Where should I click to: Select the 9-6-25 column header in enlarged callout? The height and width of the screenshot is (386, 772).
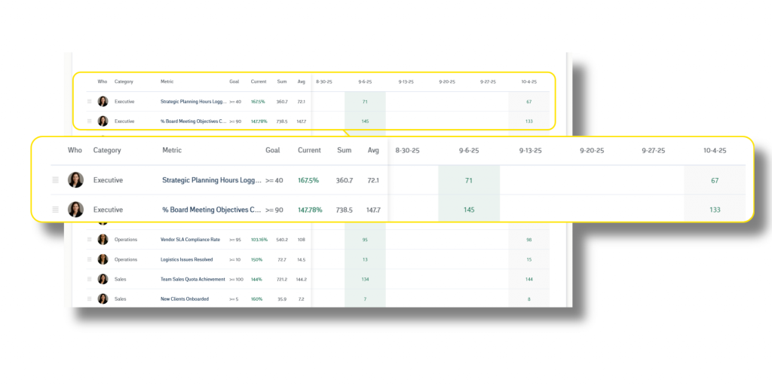click(469, 151)
